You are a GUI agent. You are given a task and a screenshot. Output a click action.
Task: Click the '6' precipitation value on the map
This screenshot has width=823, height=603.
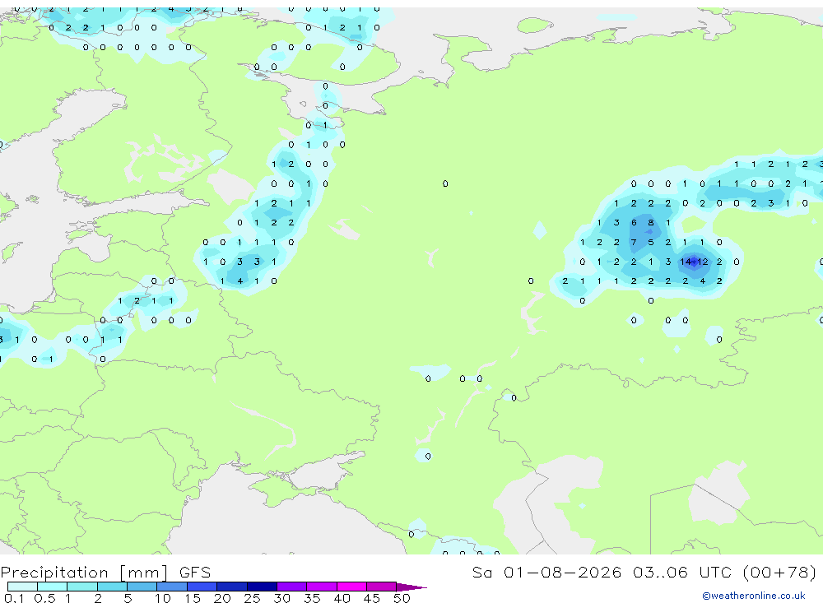(x=634, y=222)
